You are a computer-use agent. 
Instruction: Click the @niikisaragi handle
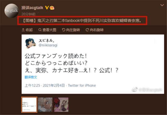point(48,45)
